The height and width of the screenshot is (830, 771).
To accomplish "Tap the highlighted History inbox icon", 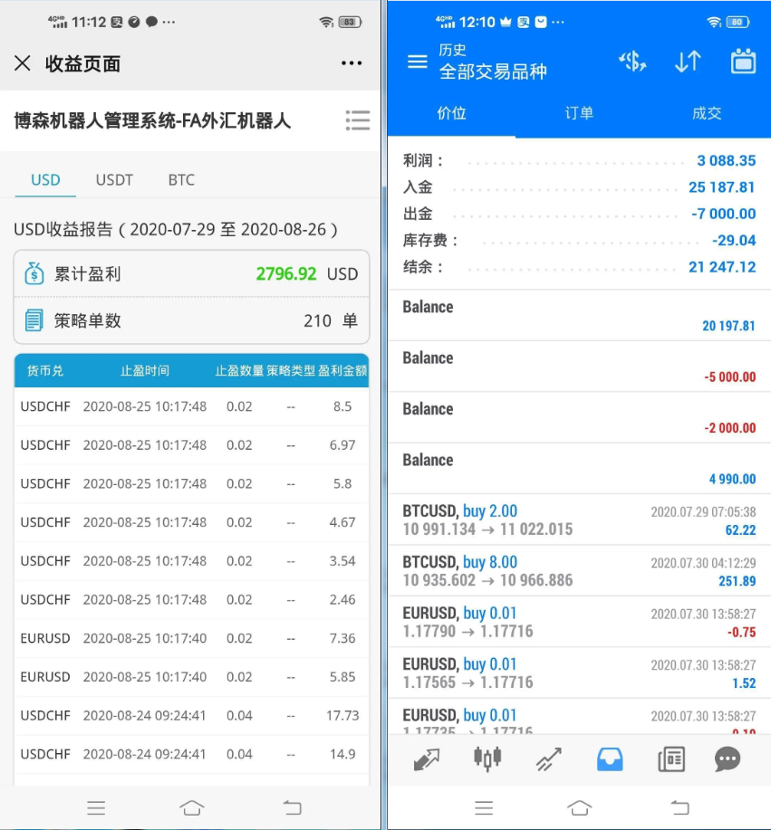I will [x=608, y=758].
